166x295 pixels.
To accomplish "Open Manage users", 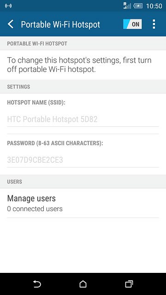I will point(83,203).
